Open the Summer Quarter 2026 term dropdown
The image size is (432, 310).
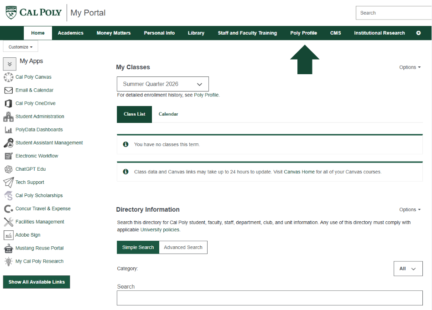[x=162, y=84]
